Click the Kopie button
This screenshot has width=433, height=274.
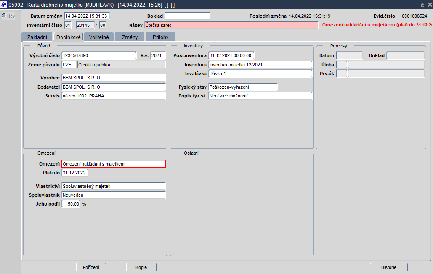pos(141,267)
